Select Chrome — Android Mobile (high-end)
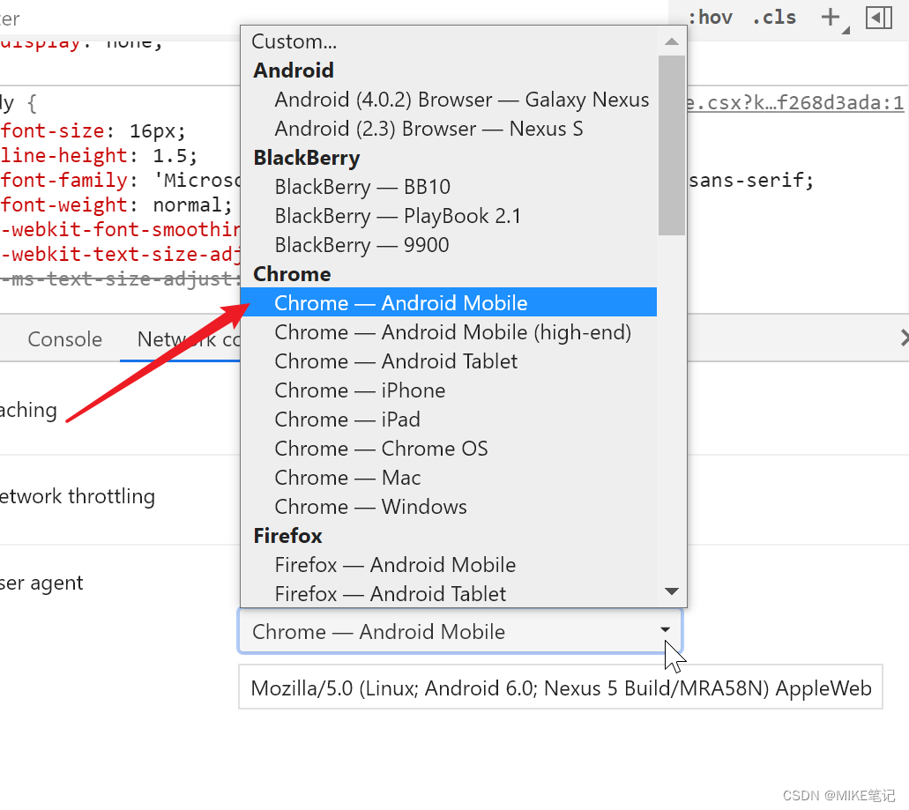Viewport: 909px width, 810px height. click(449, 332)
